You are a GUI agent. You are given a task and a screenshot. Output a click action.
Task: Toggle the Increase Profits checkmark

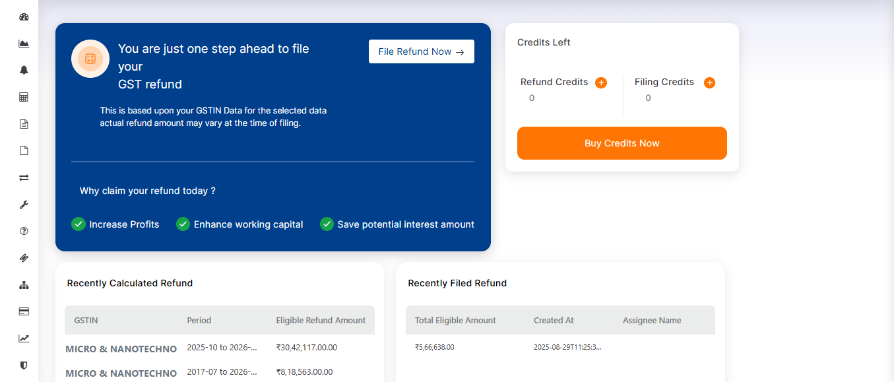click(x=79, y=224)
